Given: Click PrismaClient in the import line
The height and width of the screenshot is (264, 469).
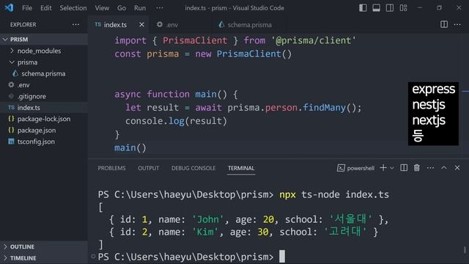Looking at the screenshot, I should pyautogui.click(x=195, y=40).
